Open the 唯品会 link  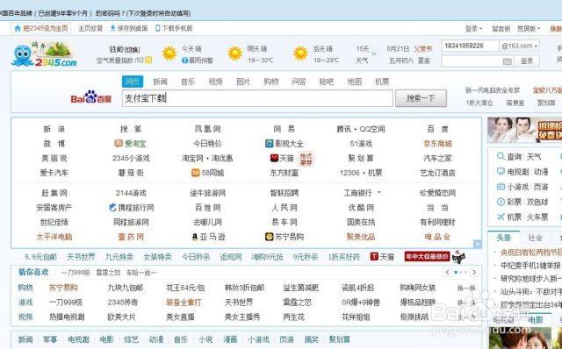437,237
